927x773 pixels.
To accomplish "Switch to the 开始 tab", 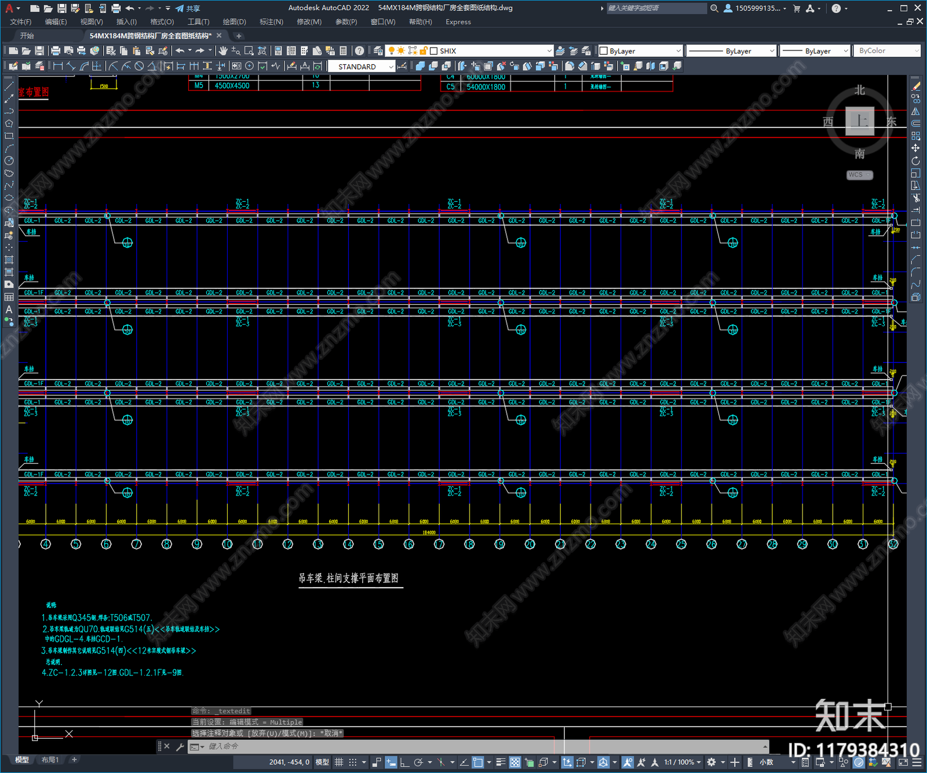I will [27, 36].
